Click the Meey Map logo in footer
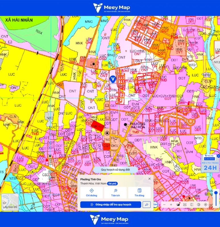This screenshot has width=220, height=227. 109,219
